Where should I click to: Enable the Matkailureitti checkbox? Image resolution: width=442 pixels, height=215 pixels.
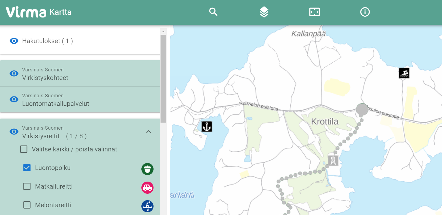coord(27,186)
